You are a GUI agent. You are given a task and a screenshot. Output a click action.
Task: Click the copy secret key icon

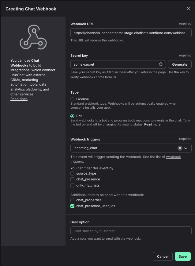(161, 64)
